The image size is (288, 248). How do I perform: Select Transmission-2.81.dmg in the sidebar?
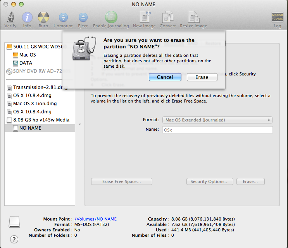coord(40,87)
